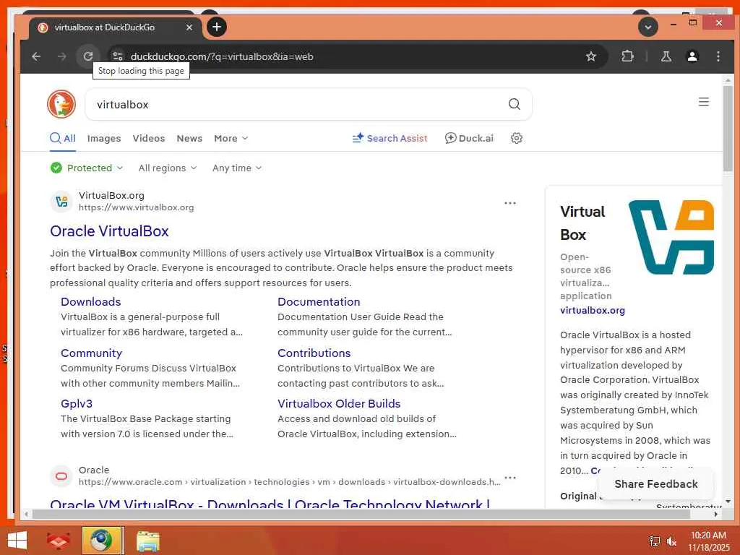Click the muted volume tray icon
This screenshot has width=740, height=555.
pyautogui.click(x=671, y=541)
